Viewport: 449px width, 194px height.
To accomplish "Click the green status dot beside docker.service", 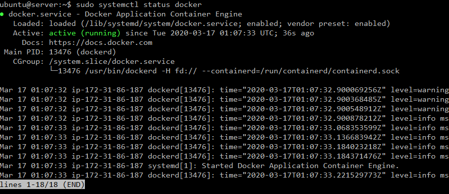I will [x=2, y=14].
